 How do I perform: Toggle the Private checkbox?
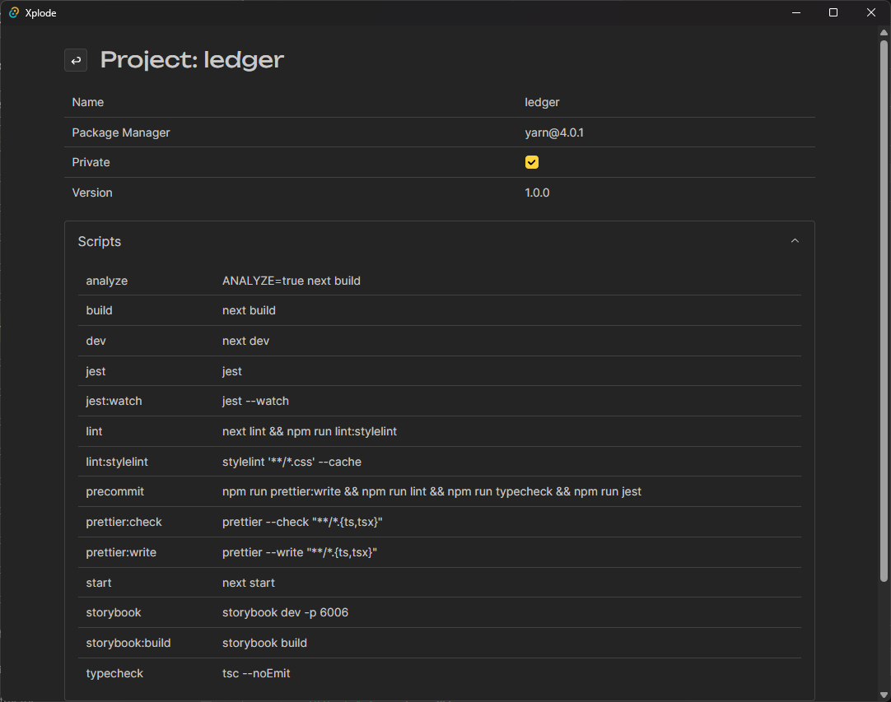pos(531,162)
